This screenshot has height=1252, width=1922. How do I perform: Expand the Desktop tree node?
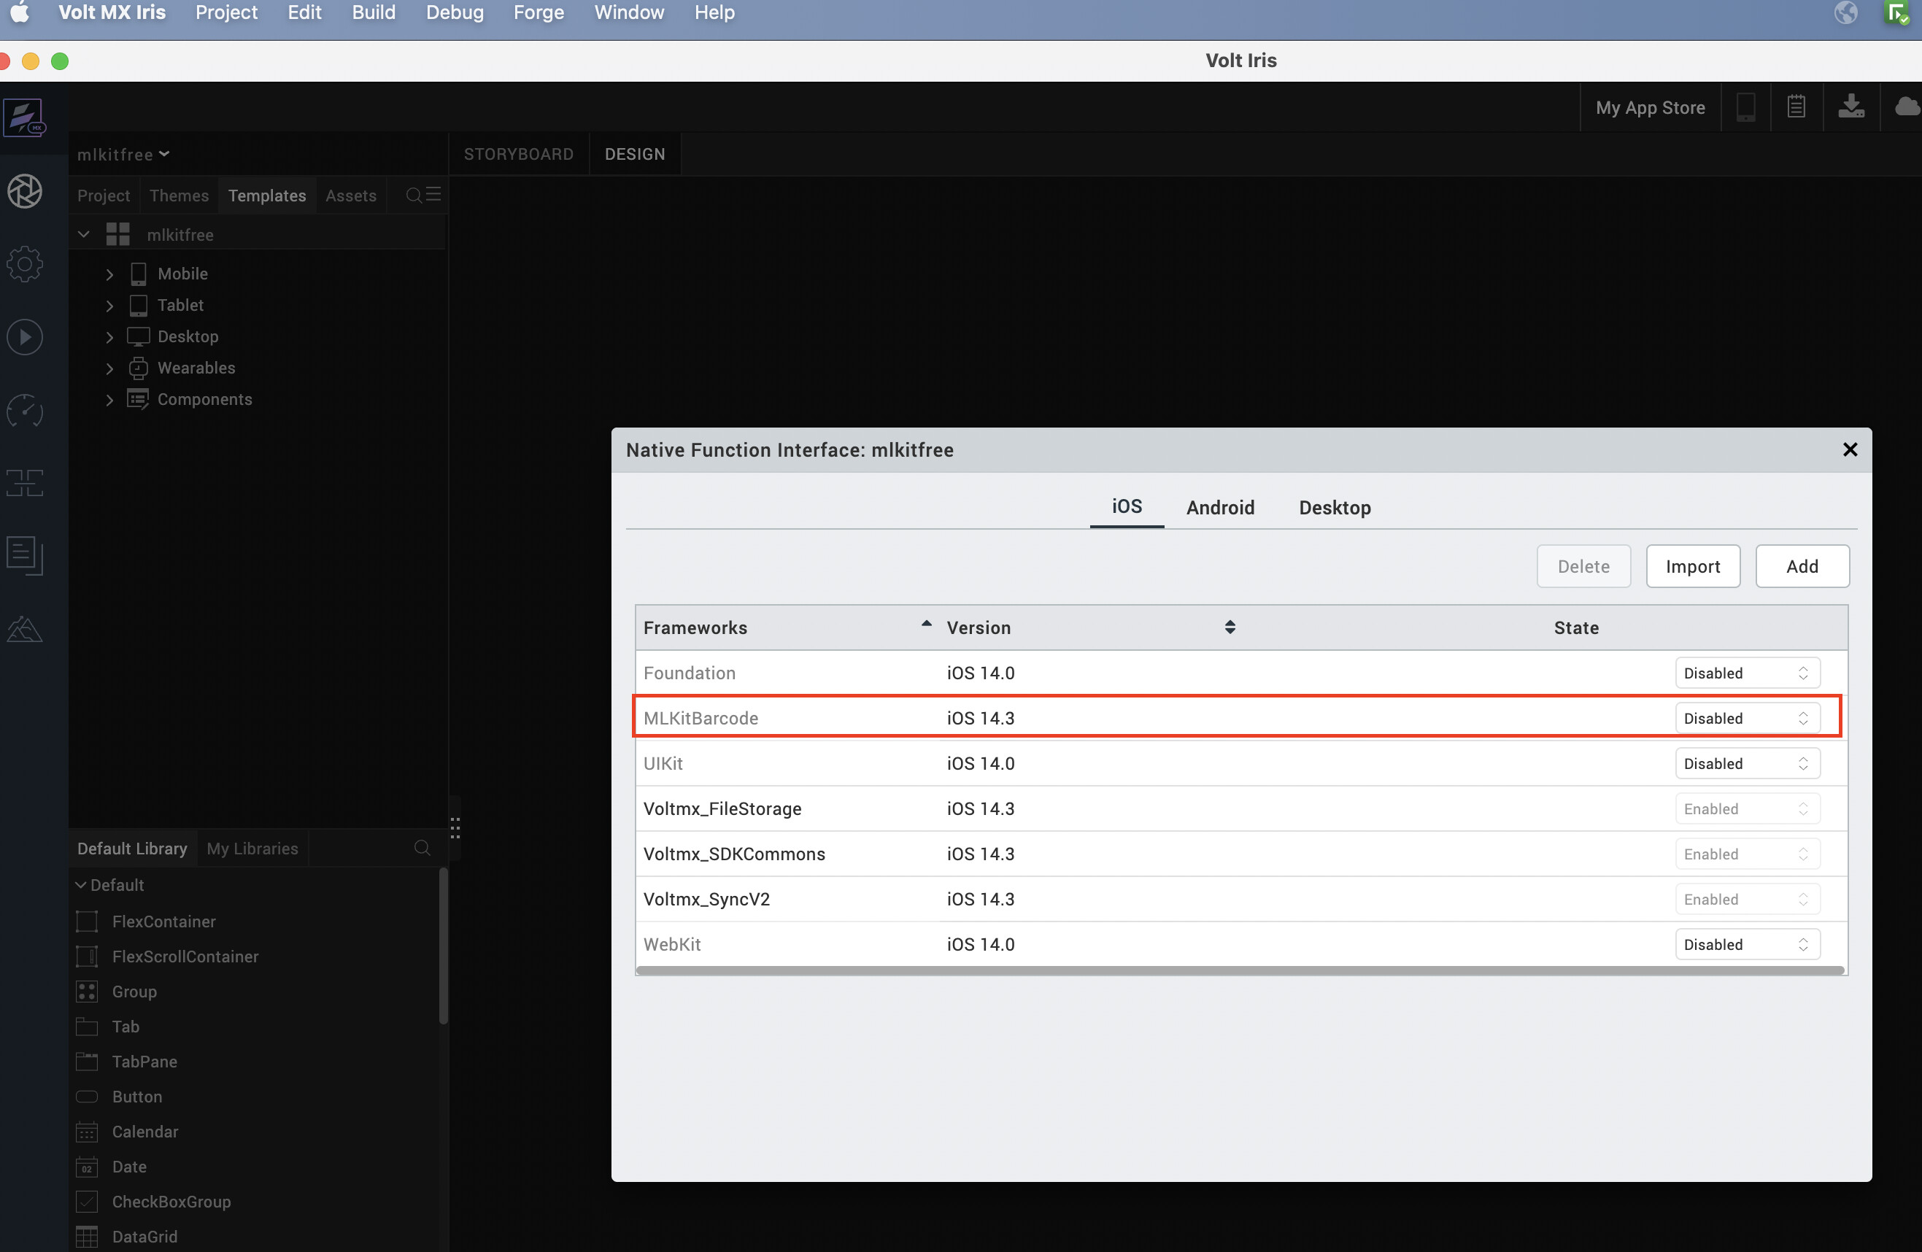click(110, 336)
